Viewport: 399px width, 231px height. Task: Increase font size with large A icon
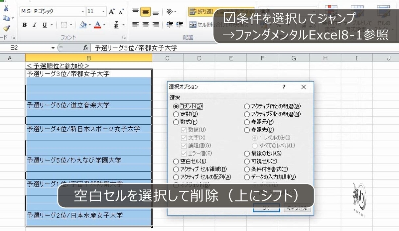point(112,11)
